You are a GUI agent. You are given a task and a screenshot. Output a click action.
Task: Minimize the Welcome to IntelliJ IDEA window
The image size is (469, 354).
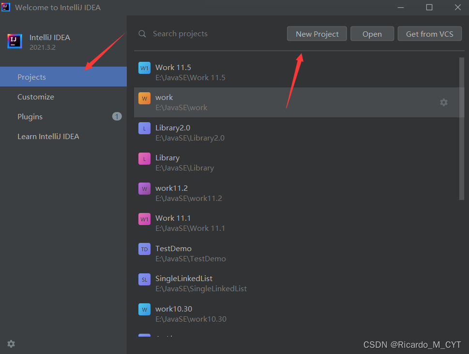[400, 7]
